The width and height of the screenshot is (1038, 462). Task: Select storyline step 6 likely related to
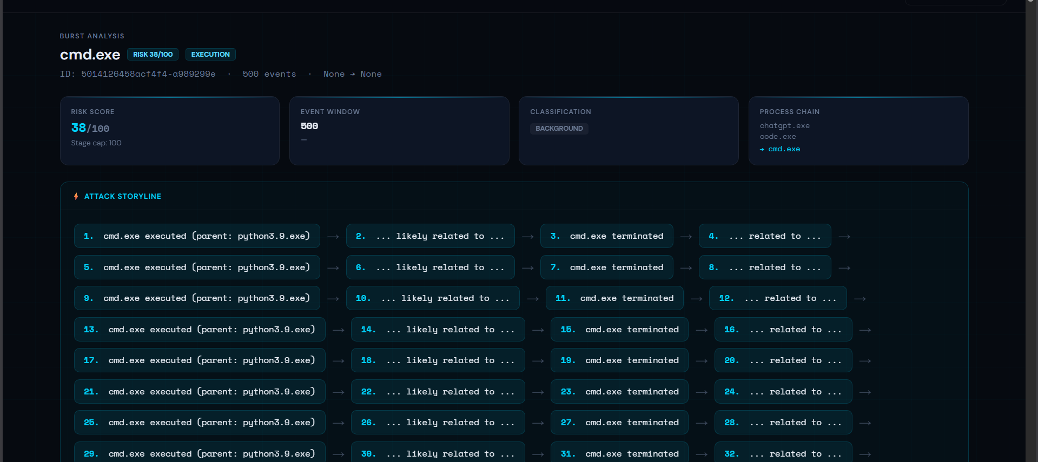pos(430,267)
